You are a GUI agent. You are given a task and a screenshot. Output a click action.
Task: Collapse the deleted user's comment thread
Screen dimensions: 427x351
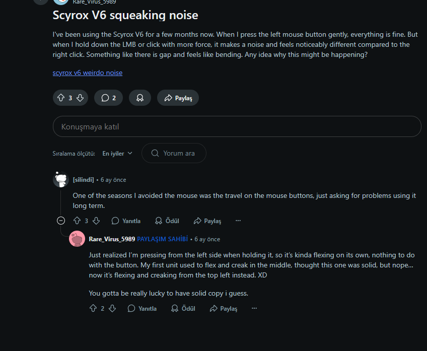(x=61, y=221)
